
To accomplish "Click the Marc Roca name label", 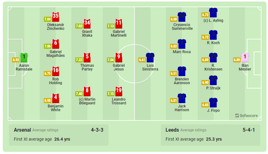I will tap(182, 52).
